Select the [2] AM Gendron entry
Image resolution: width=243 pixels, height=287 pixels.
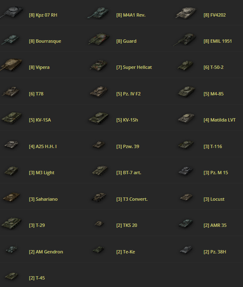coord(46,252)
